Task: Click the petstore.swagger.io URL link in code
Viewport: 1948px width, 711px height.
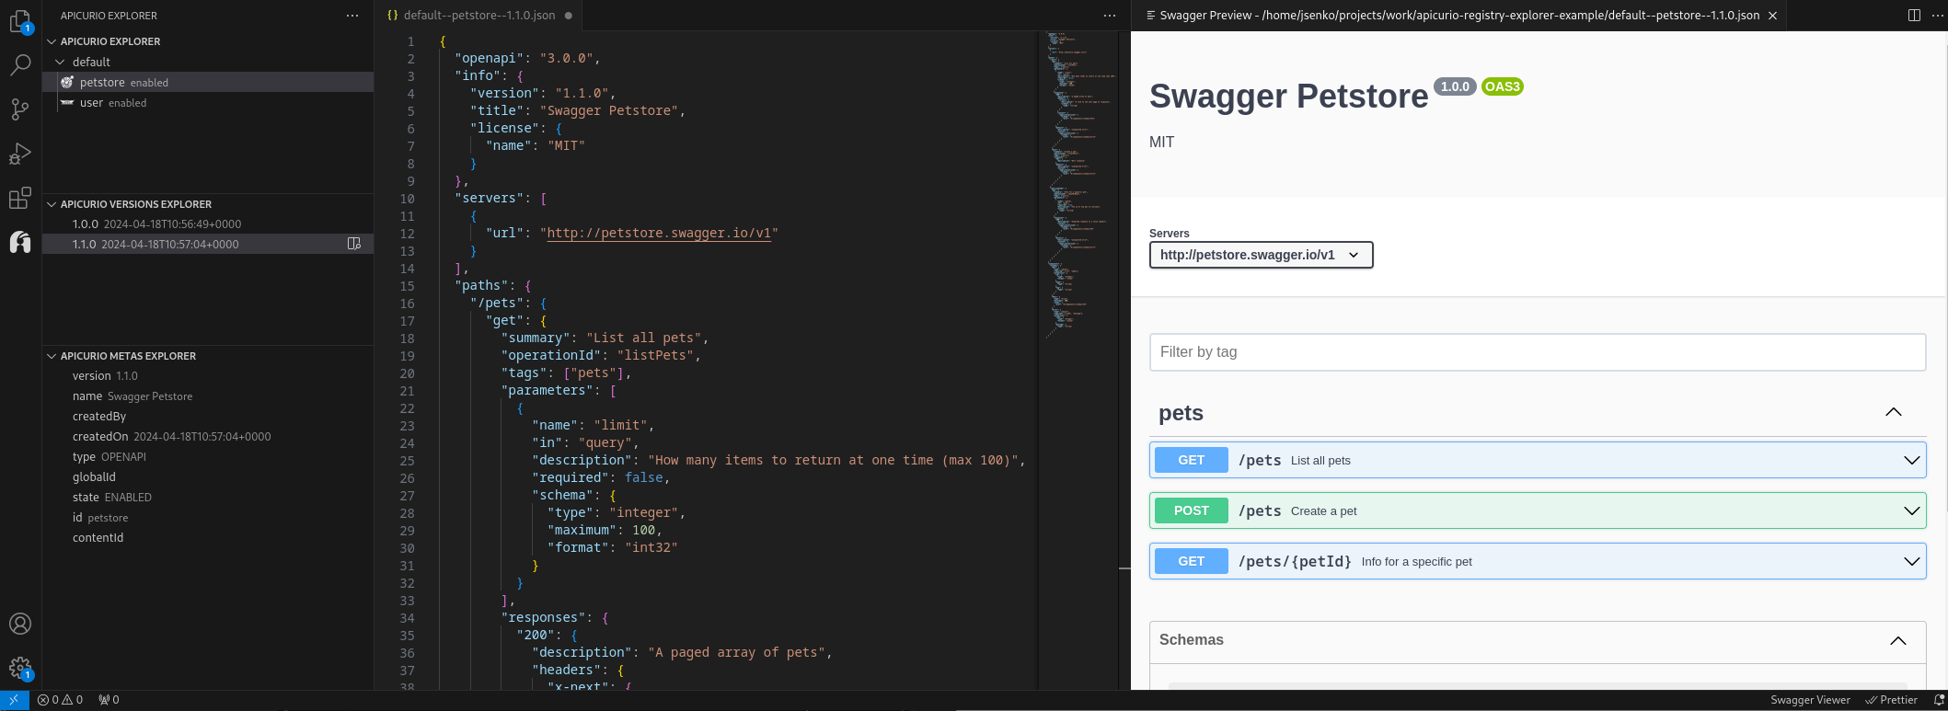Action: (658, 233)
